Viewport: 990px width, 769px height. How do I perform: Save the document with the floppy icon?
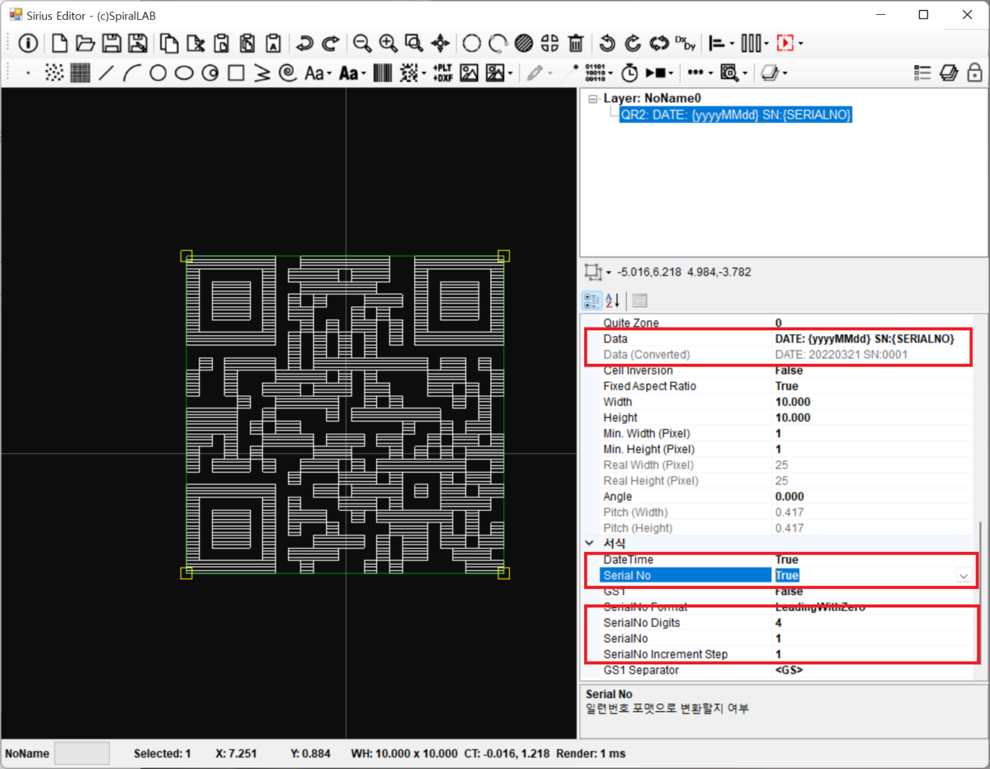click(112, 43)
